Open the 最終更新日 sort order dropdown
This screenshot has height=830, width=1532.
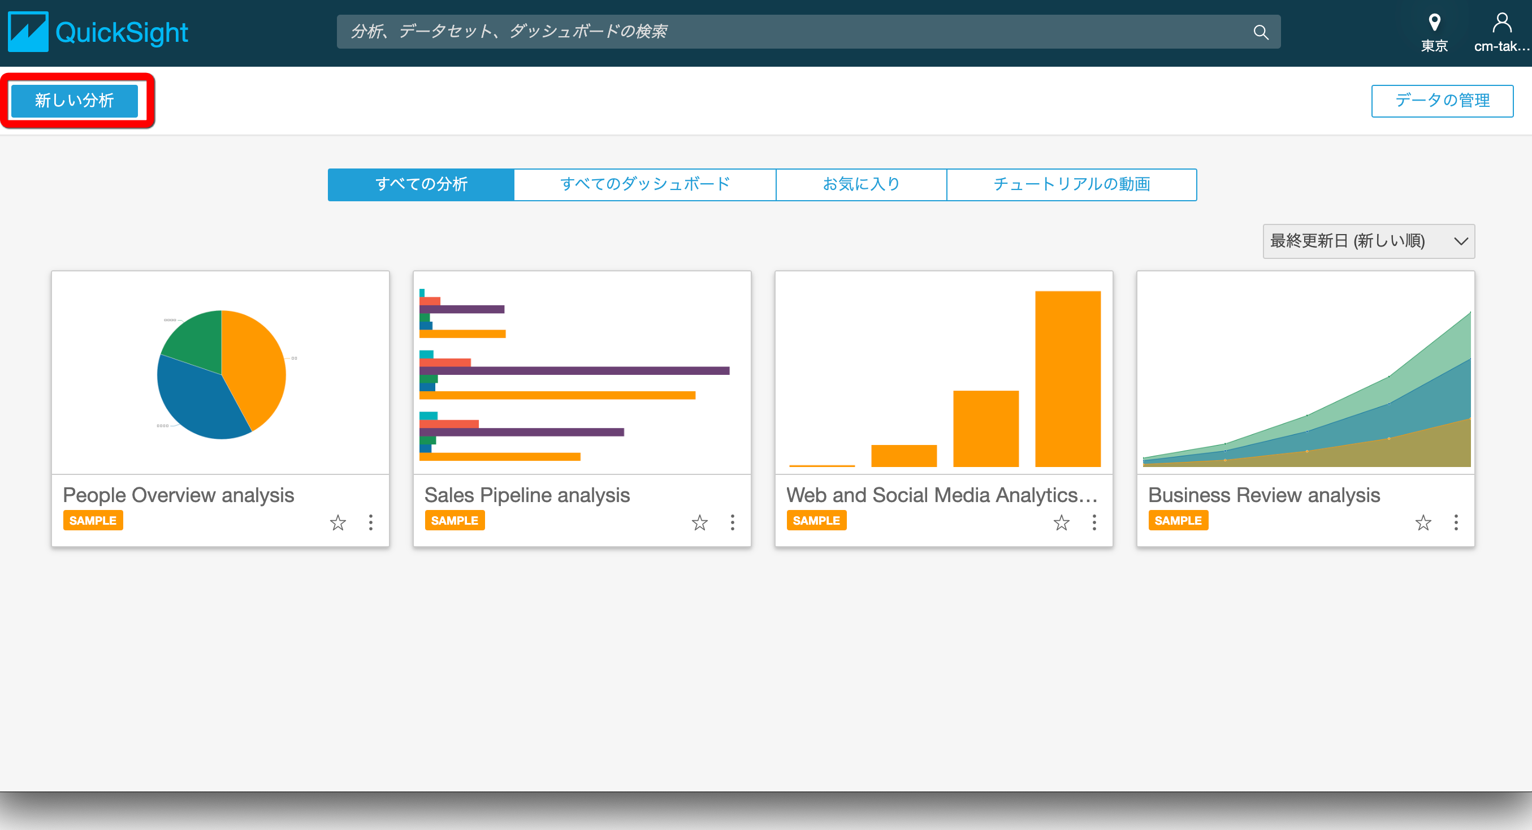coord(1368,241)
